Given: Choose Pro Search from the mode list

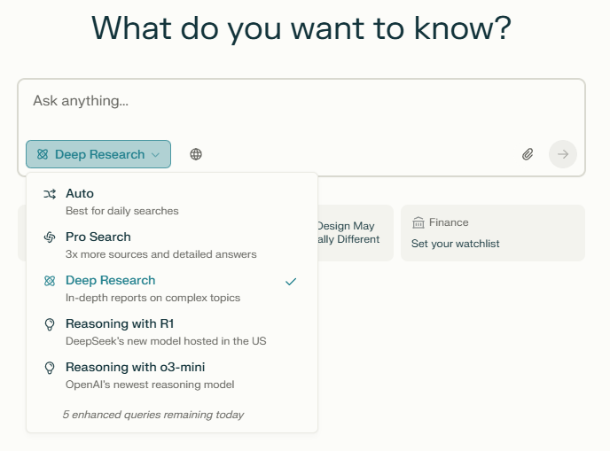Looking at the screenshot, I should click(x=160, y=245).
